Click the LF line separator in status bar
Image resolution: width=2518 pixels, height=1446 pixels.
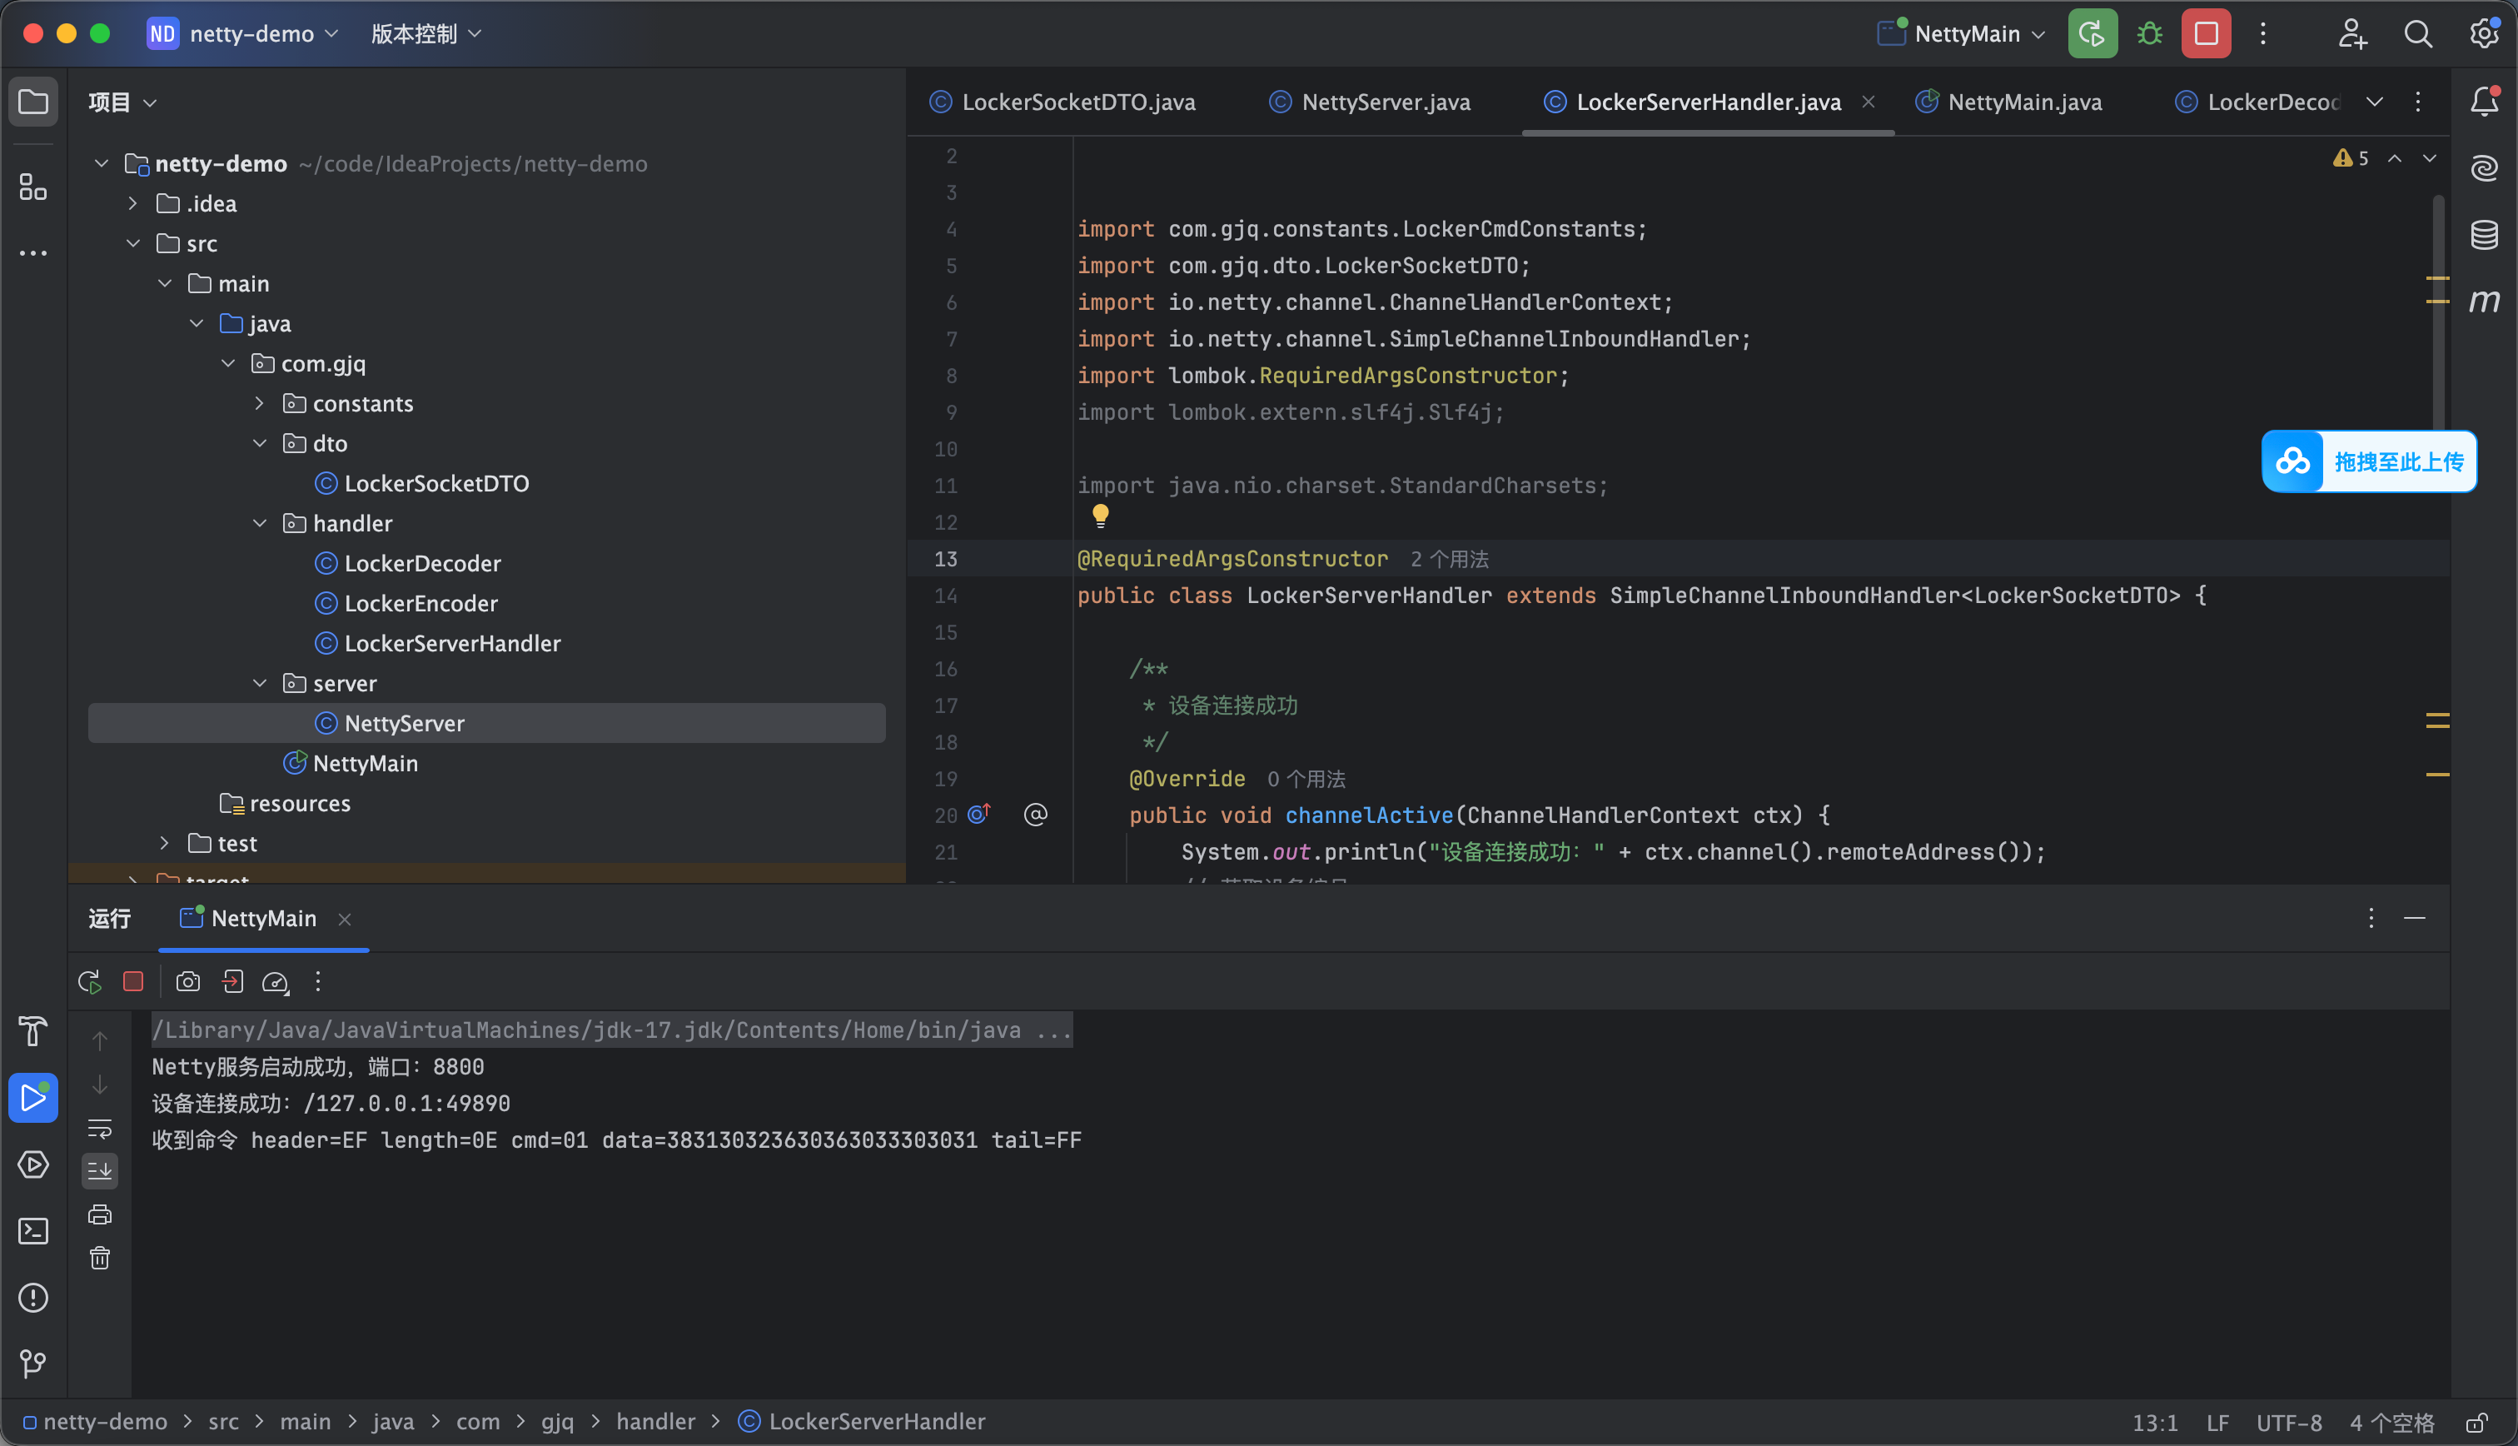click(2217, 1422)
